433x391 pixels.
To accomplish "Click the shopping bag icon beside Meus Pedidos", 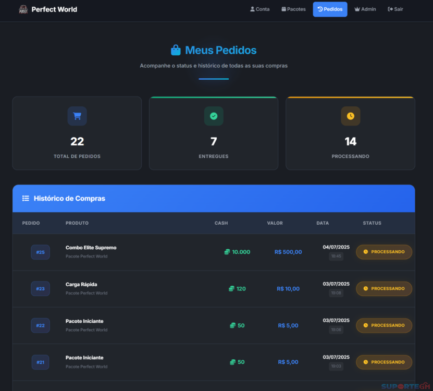I will [176, 51].
